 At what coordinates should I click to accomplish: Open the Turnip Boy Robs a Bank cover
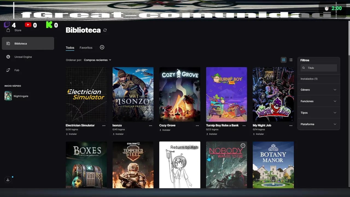click(x=227, y=94)
